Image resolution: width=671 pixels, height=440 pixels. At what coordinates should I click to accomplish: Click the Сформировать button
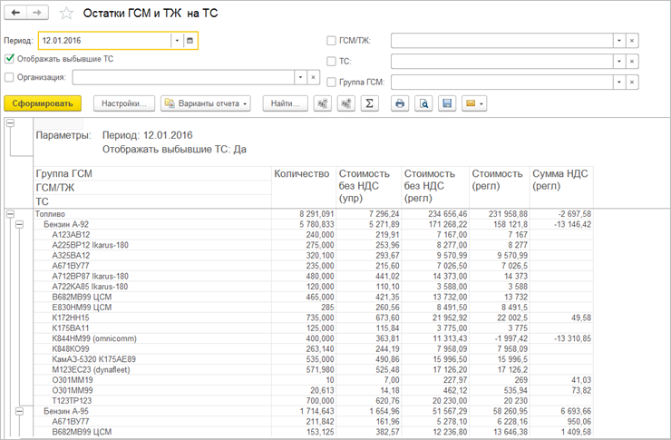[x=43, y=103]
